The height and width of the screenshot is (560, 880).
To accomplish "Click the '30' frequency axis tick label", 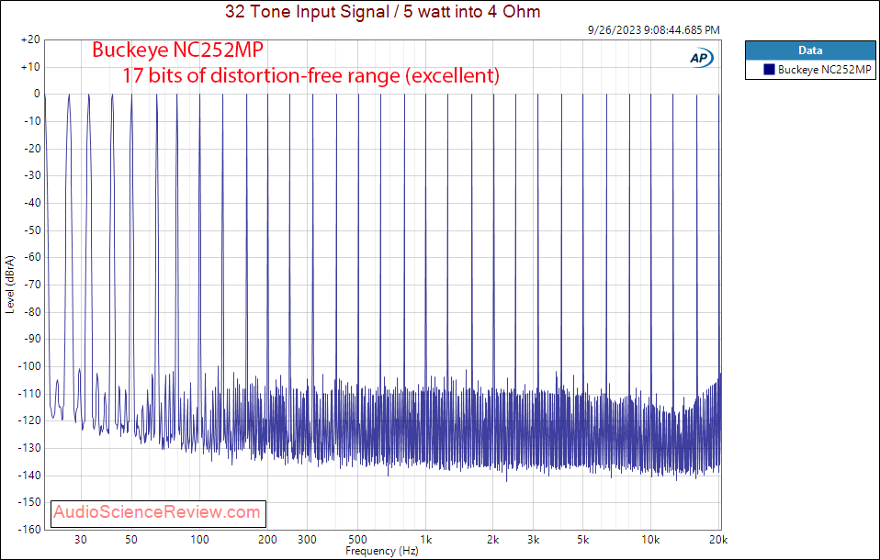I will [81, 540].
